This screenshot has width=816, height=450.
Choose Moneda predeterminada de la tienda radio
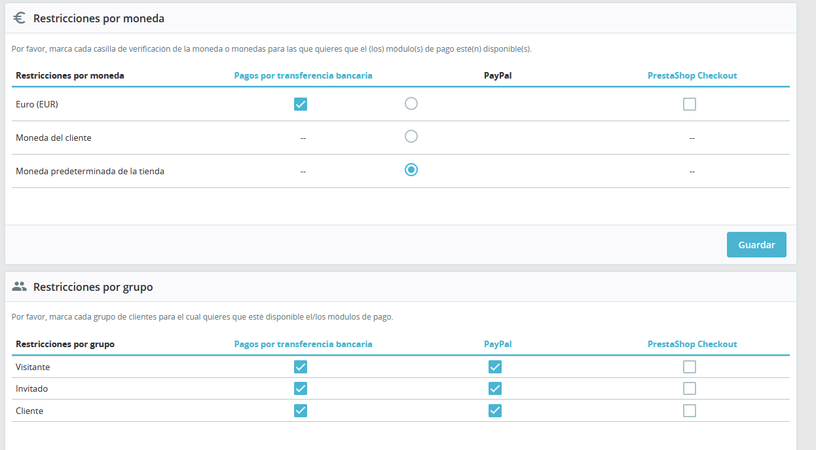[x=411, y=170]
